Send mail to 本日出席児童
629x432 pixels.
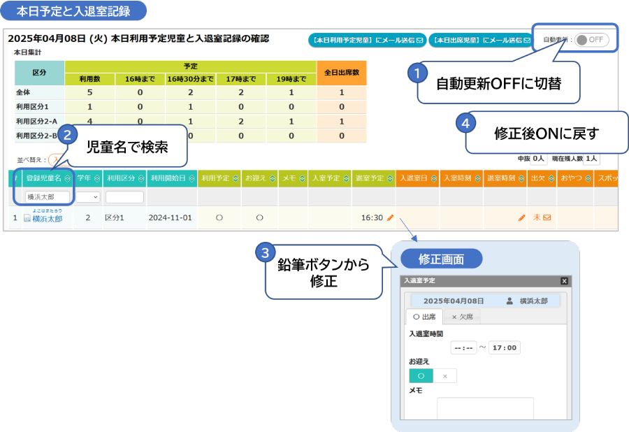click(x=482, y=40)
